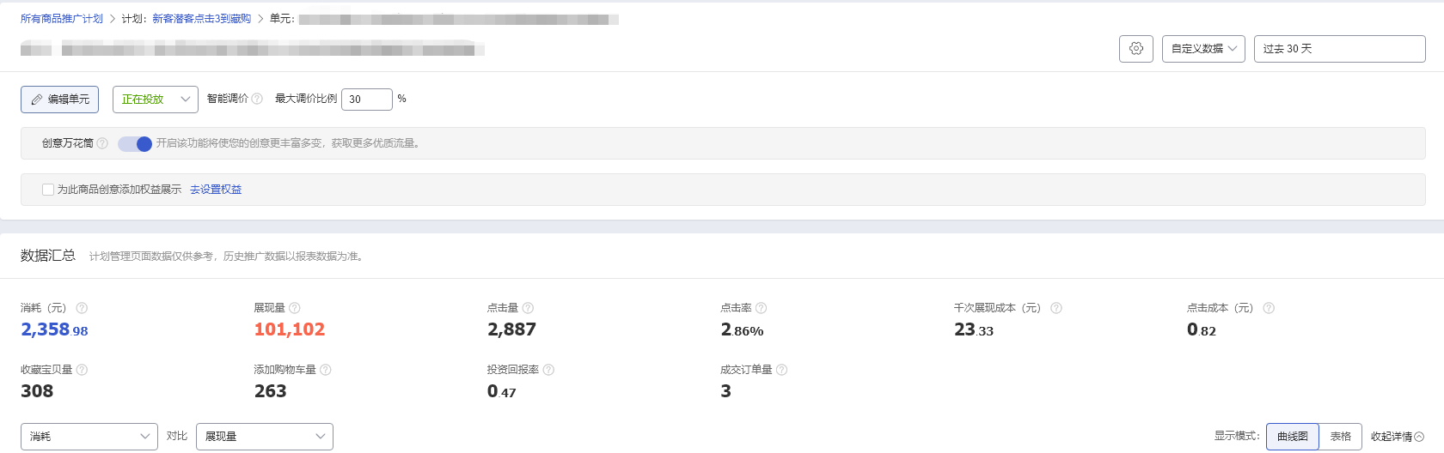Click the 编辑单元 button

pyautogui.click(x=60, y=100)
